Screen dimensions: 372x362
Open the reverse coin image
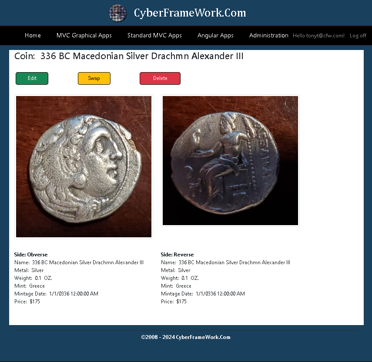click(x=230, y=161)
